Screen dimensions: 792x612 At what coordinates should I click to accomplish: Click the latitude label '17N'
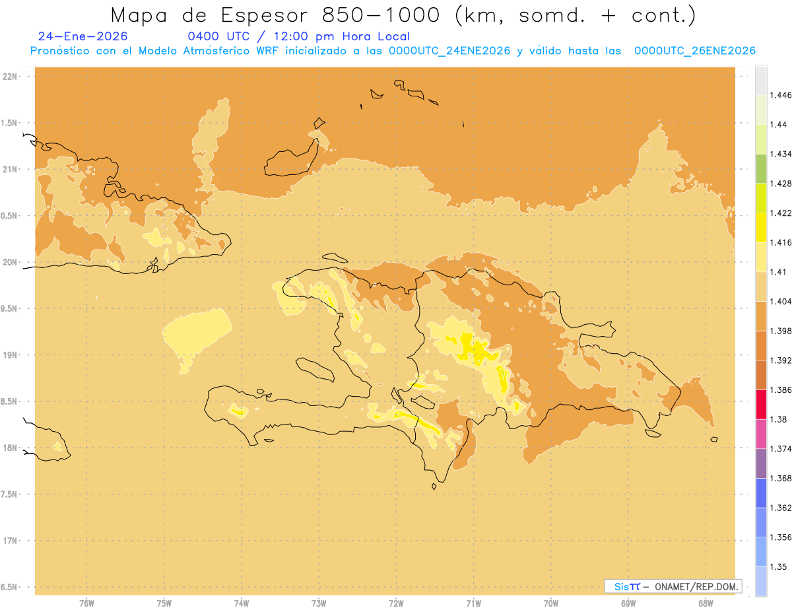coord(10,541)
